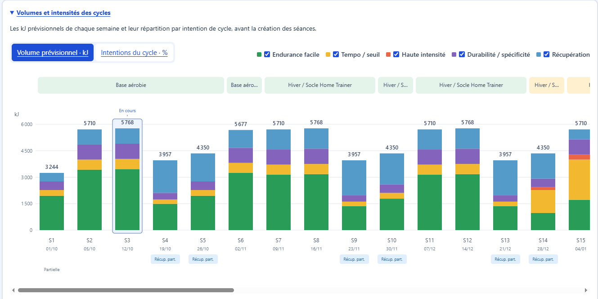Click the S7 week bar

click(x=279, y=180)
